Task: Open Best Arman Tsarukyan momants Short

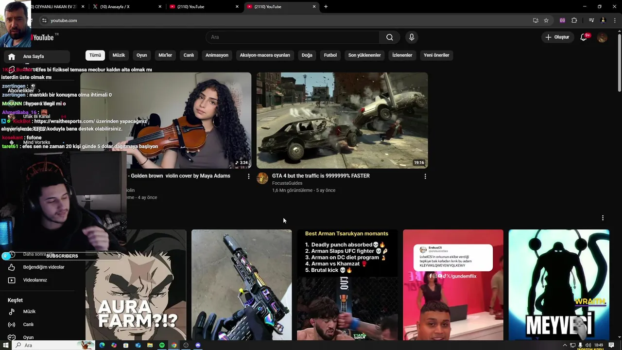Action: pos(347,285)
